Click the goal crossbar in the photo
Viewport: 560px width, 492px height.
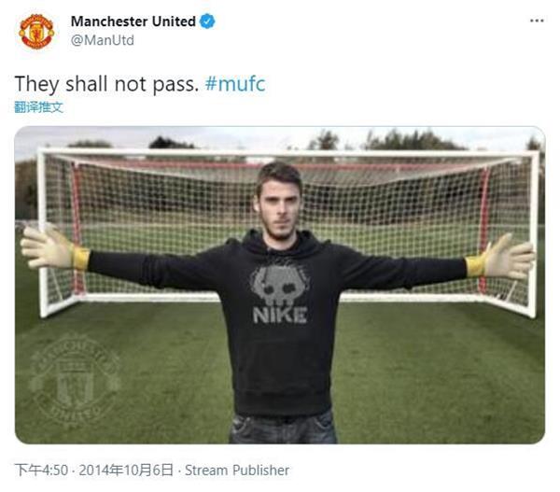pyautogui.click(x=287, y=154)
